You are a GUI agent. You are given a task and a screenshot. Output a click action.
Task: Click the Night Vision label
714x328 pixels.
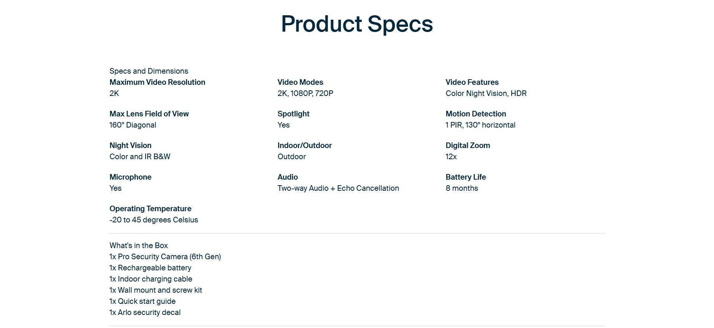pos(130,145)
